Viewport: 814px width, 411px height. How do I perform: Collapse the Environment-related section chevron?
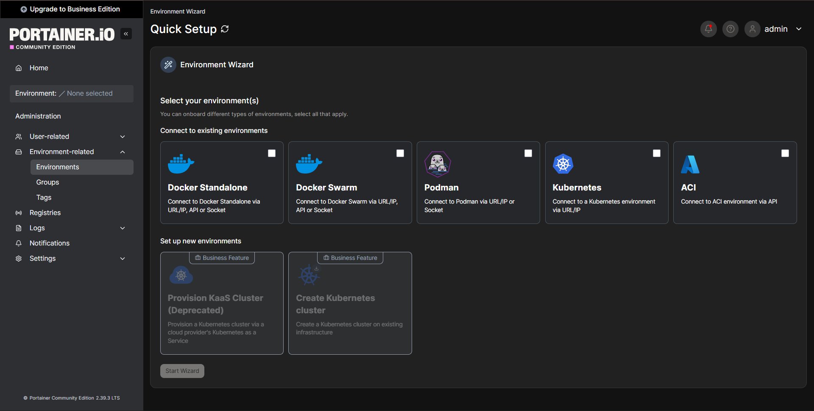[123, 152]
